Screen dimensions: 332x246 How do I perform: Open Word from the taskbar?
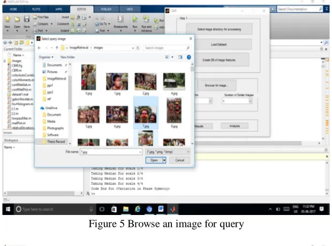point(161,209)
